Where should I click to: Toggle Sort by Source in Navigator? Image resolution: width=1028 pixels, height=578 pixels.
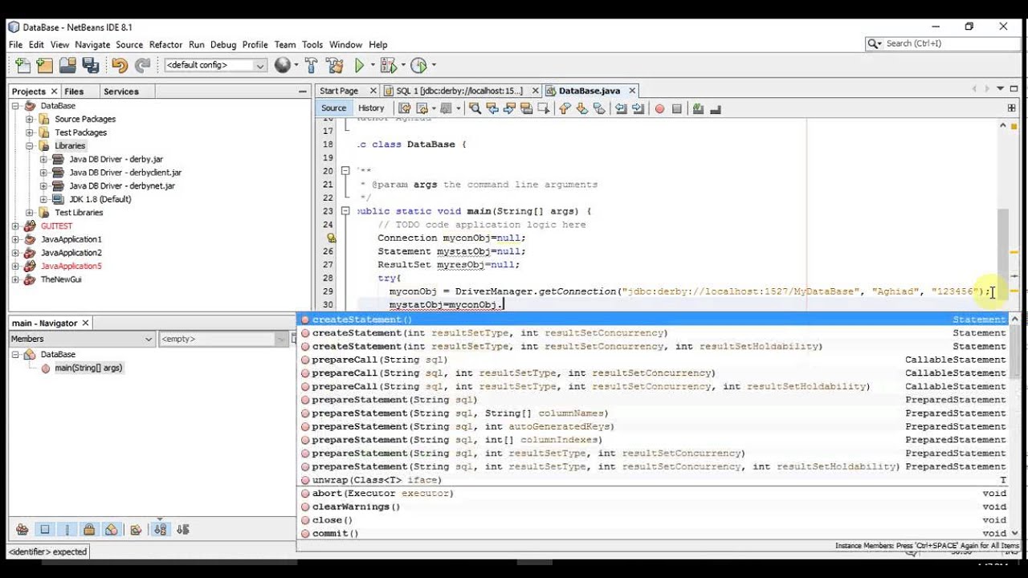(x=182, y=530)
